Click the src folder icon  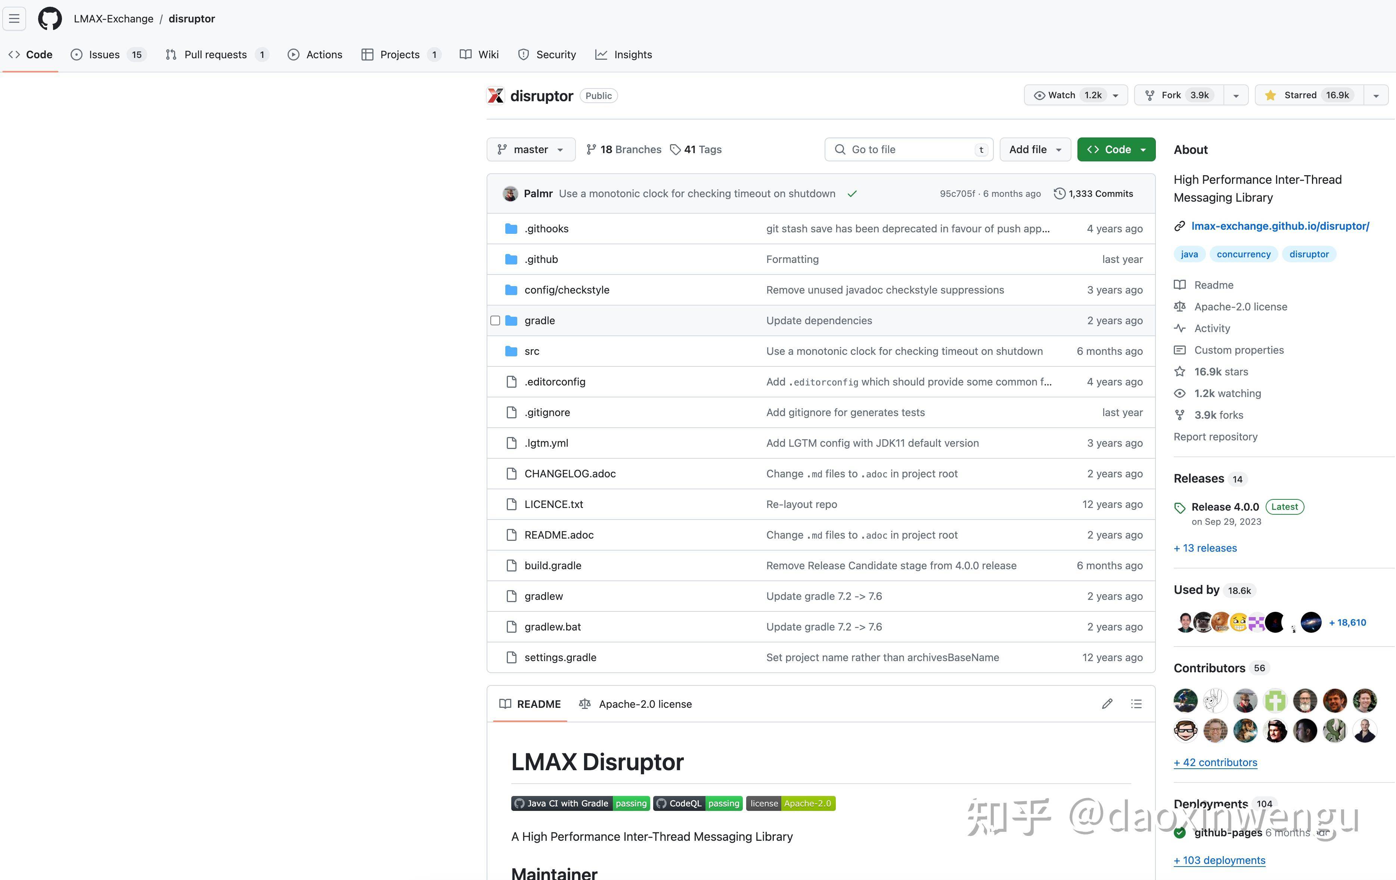coord(511,351)
